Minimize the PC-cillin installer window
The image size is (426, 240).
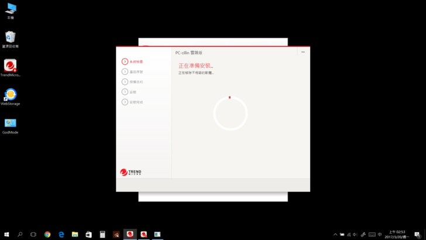click(x=303, y=52)
